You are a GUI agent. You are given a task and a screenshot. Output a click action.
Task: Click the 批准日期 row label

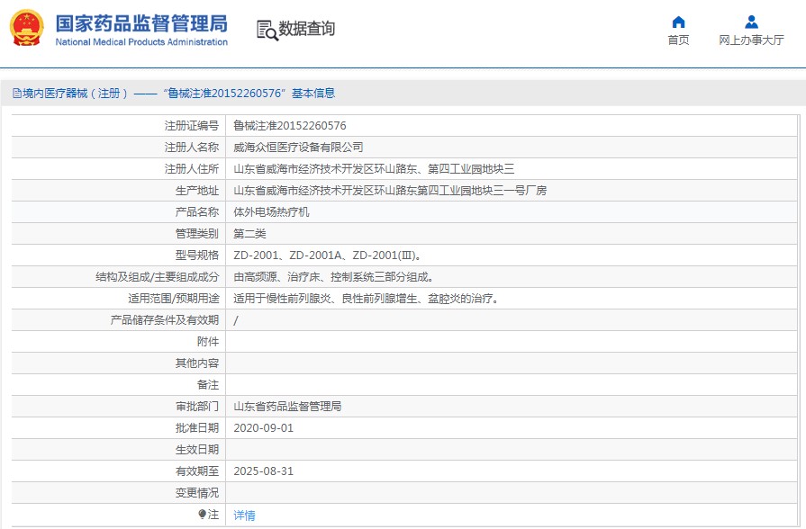click(197, 428)
